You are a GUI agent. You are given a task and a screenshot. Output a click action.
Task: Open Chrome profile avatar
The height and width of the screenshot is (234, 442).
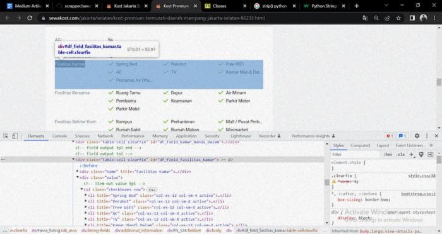[x=424, y=18]
